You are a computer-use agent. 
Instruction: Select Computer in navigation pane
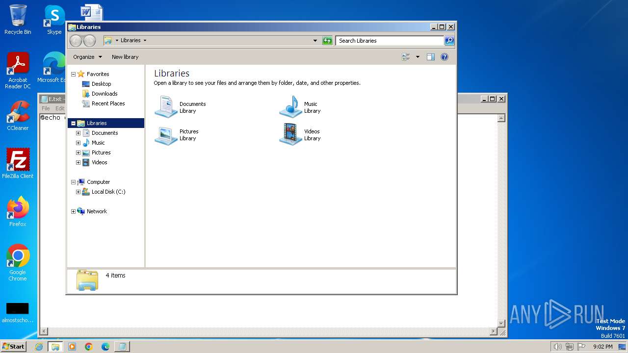coord(98,182)
